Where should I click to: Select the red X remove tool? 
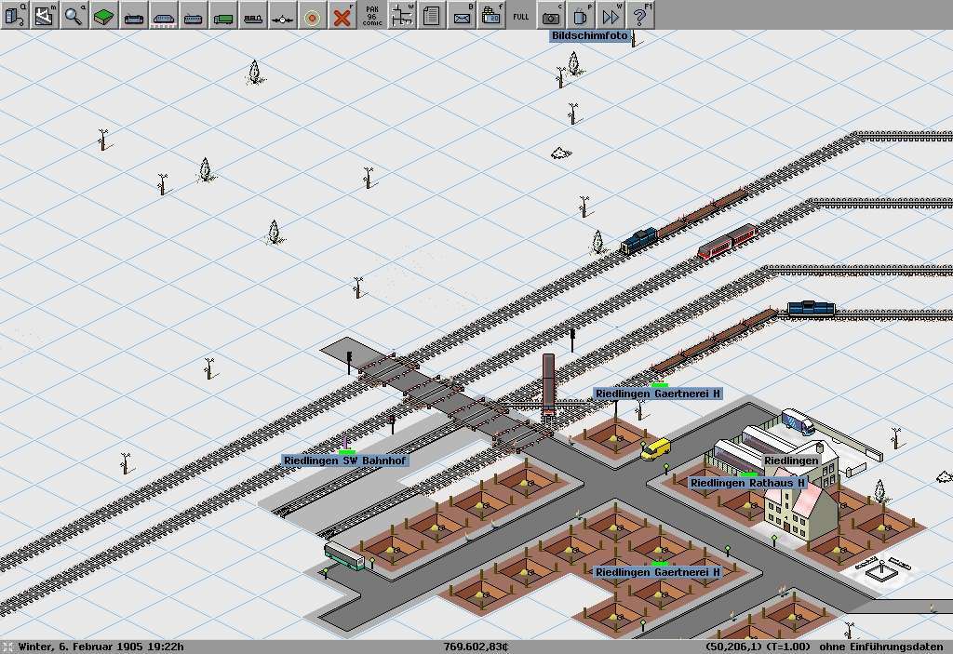point(342,15)
